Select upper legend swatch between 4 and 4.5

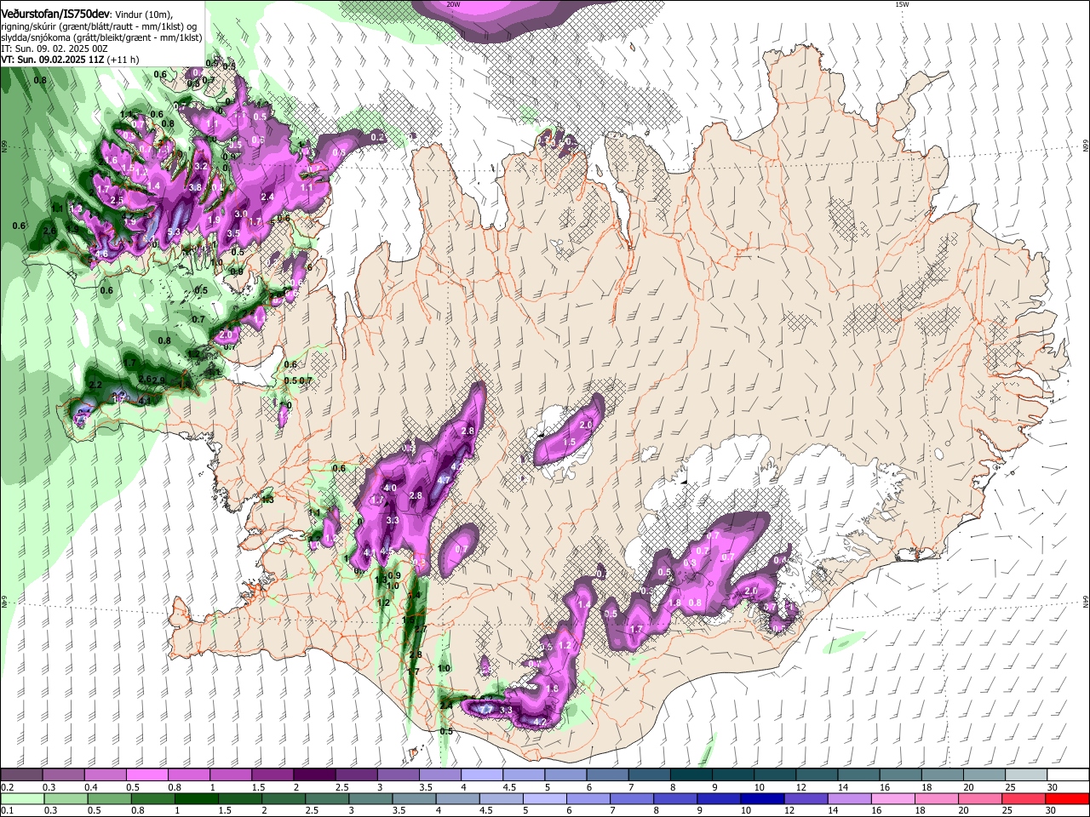(x=480, y=775)
